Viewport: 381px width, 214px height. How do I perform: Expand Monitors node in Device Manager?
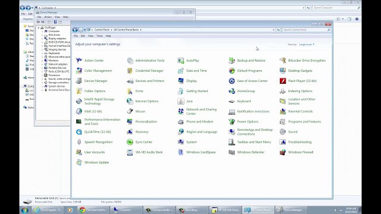tap(42, 61)
